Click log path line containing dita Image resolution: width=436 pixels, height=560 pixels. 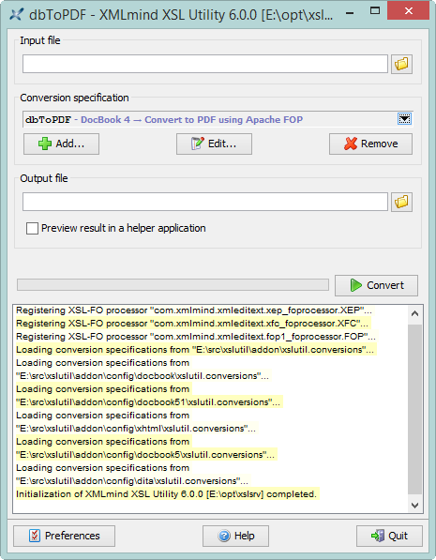(132, 480)
